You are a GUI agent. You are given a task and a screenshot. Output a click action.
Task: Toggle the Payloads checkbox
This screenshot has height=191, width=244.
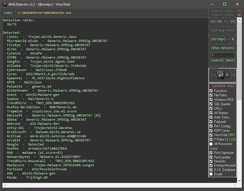click(211, 122)
